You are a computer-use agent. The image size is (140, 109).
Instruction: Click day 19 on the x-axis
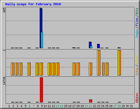click(x=82, y=106)
